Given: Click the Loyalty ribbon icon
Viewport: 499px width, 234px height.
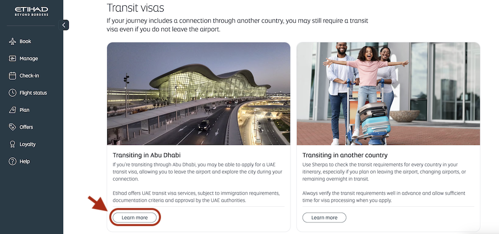Looking at the screenshot, I should click(x=13, y=144).
